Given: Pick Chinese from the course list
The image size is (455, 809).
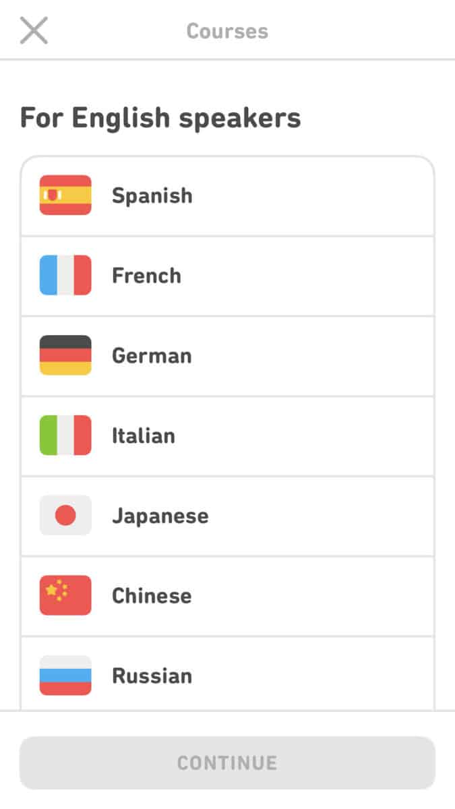Looking at the screenshot, I should pos(227,595).
